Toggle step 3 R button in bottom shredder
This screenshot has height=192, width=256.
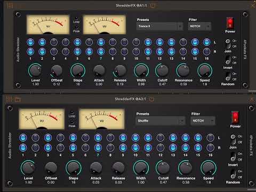tap(48, 148)
